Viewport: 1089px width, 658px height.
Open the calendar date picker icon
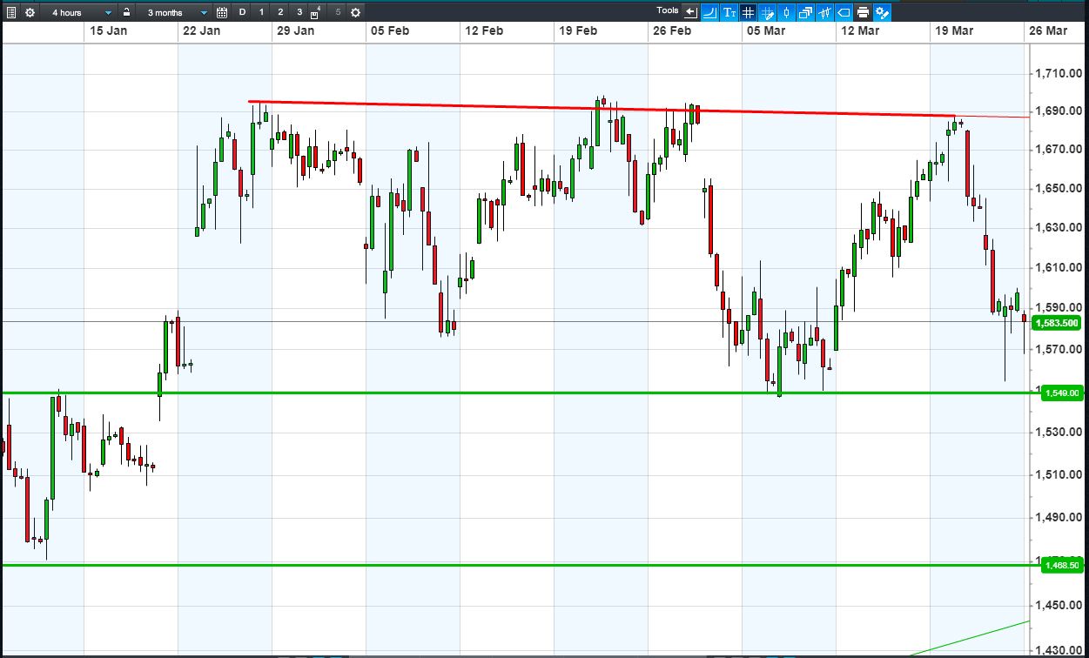pyautogui.click(x=222, y=12)
